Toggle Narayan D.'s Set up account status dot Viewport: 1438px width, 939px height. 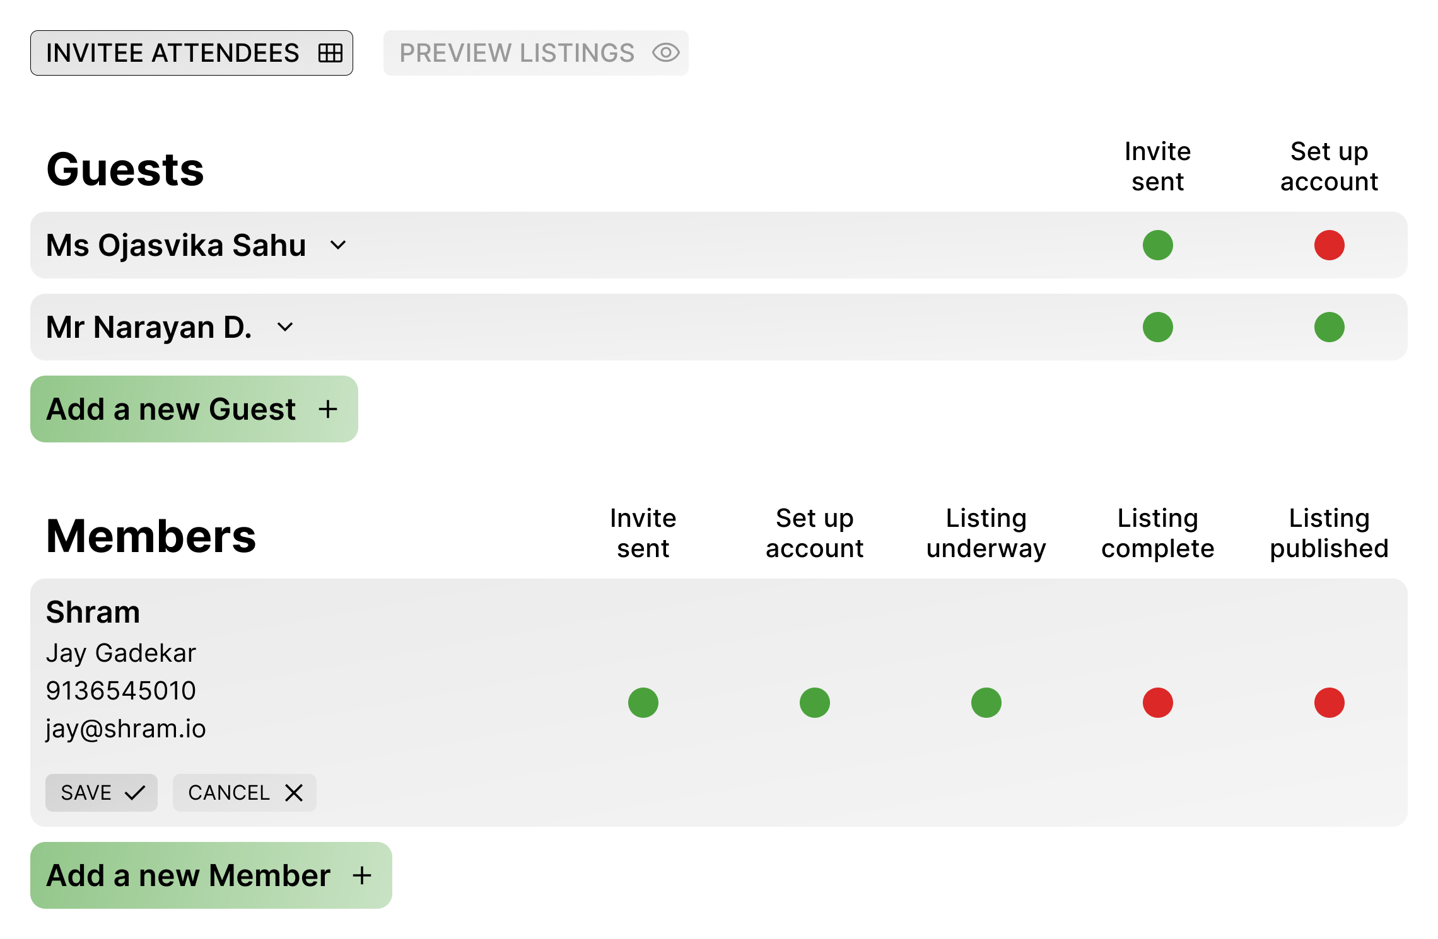point(1330,327)
